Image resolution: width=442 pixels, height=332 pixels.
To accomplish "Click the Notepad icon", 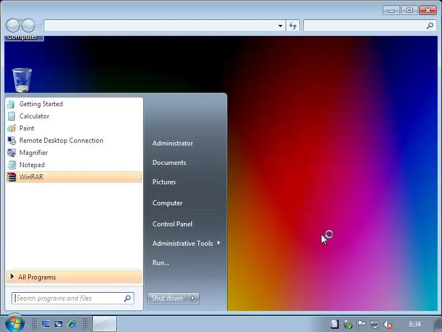I will click(x=12, y=165).
